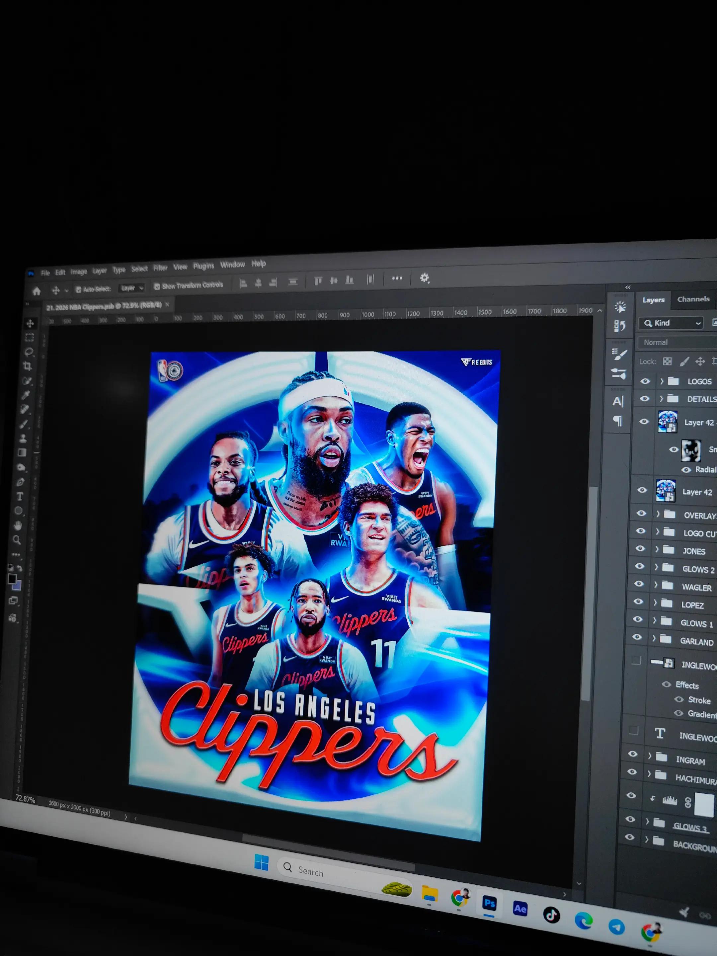Open the Paragraph panel icon
Viewport: 717px width, 956px height.
click(618, 421)
